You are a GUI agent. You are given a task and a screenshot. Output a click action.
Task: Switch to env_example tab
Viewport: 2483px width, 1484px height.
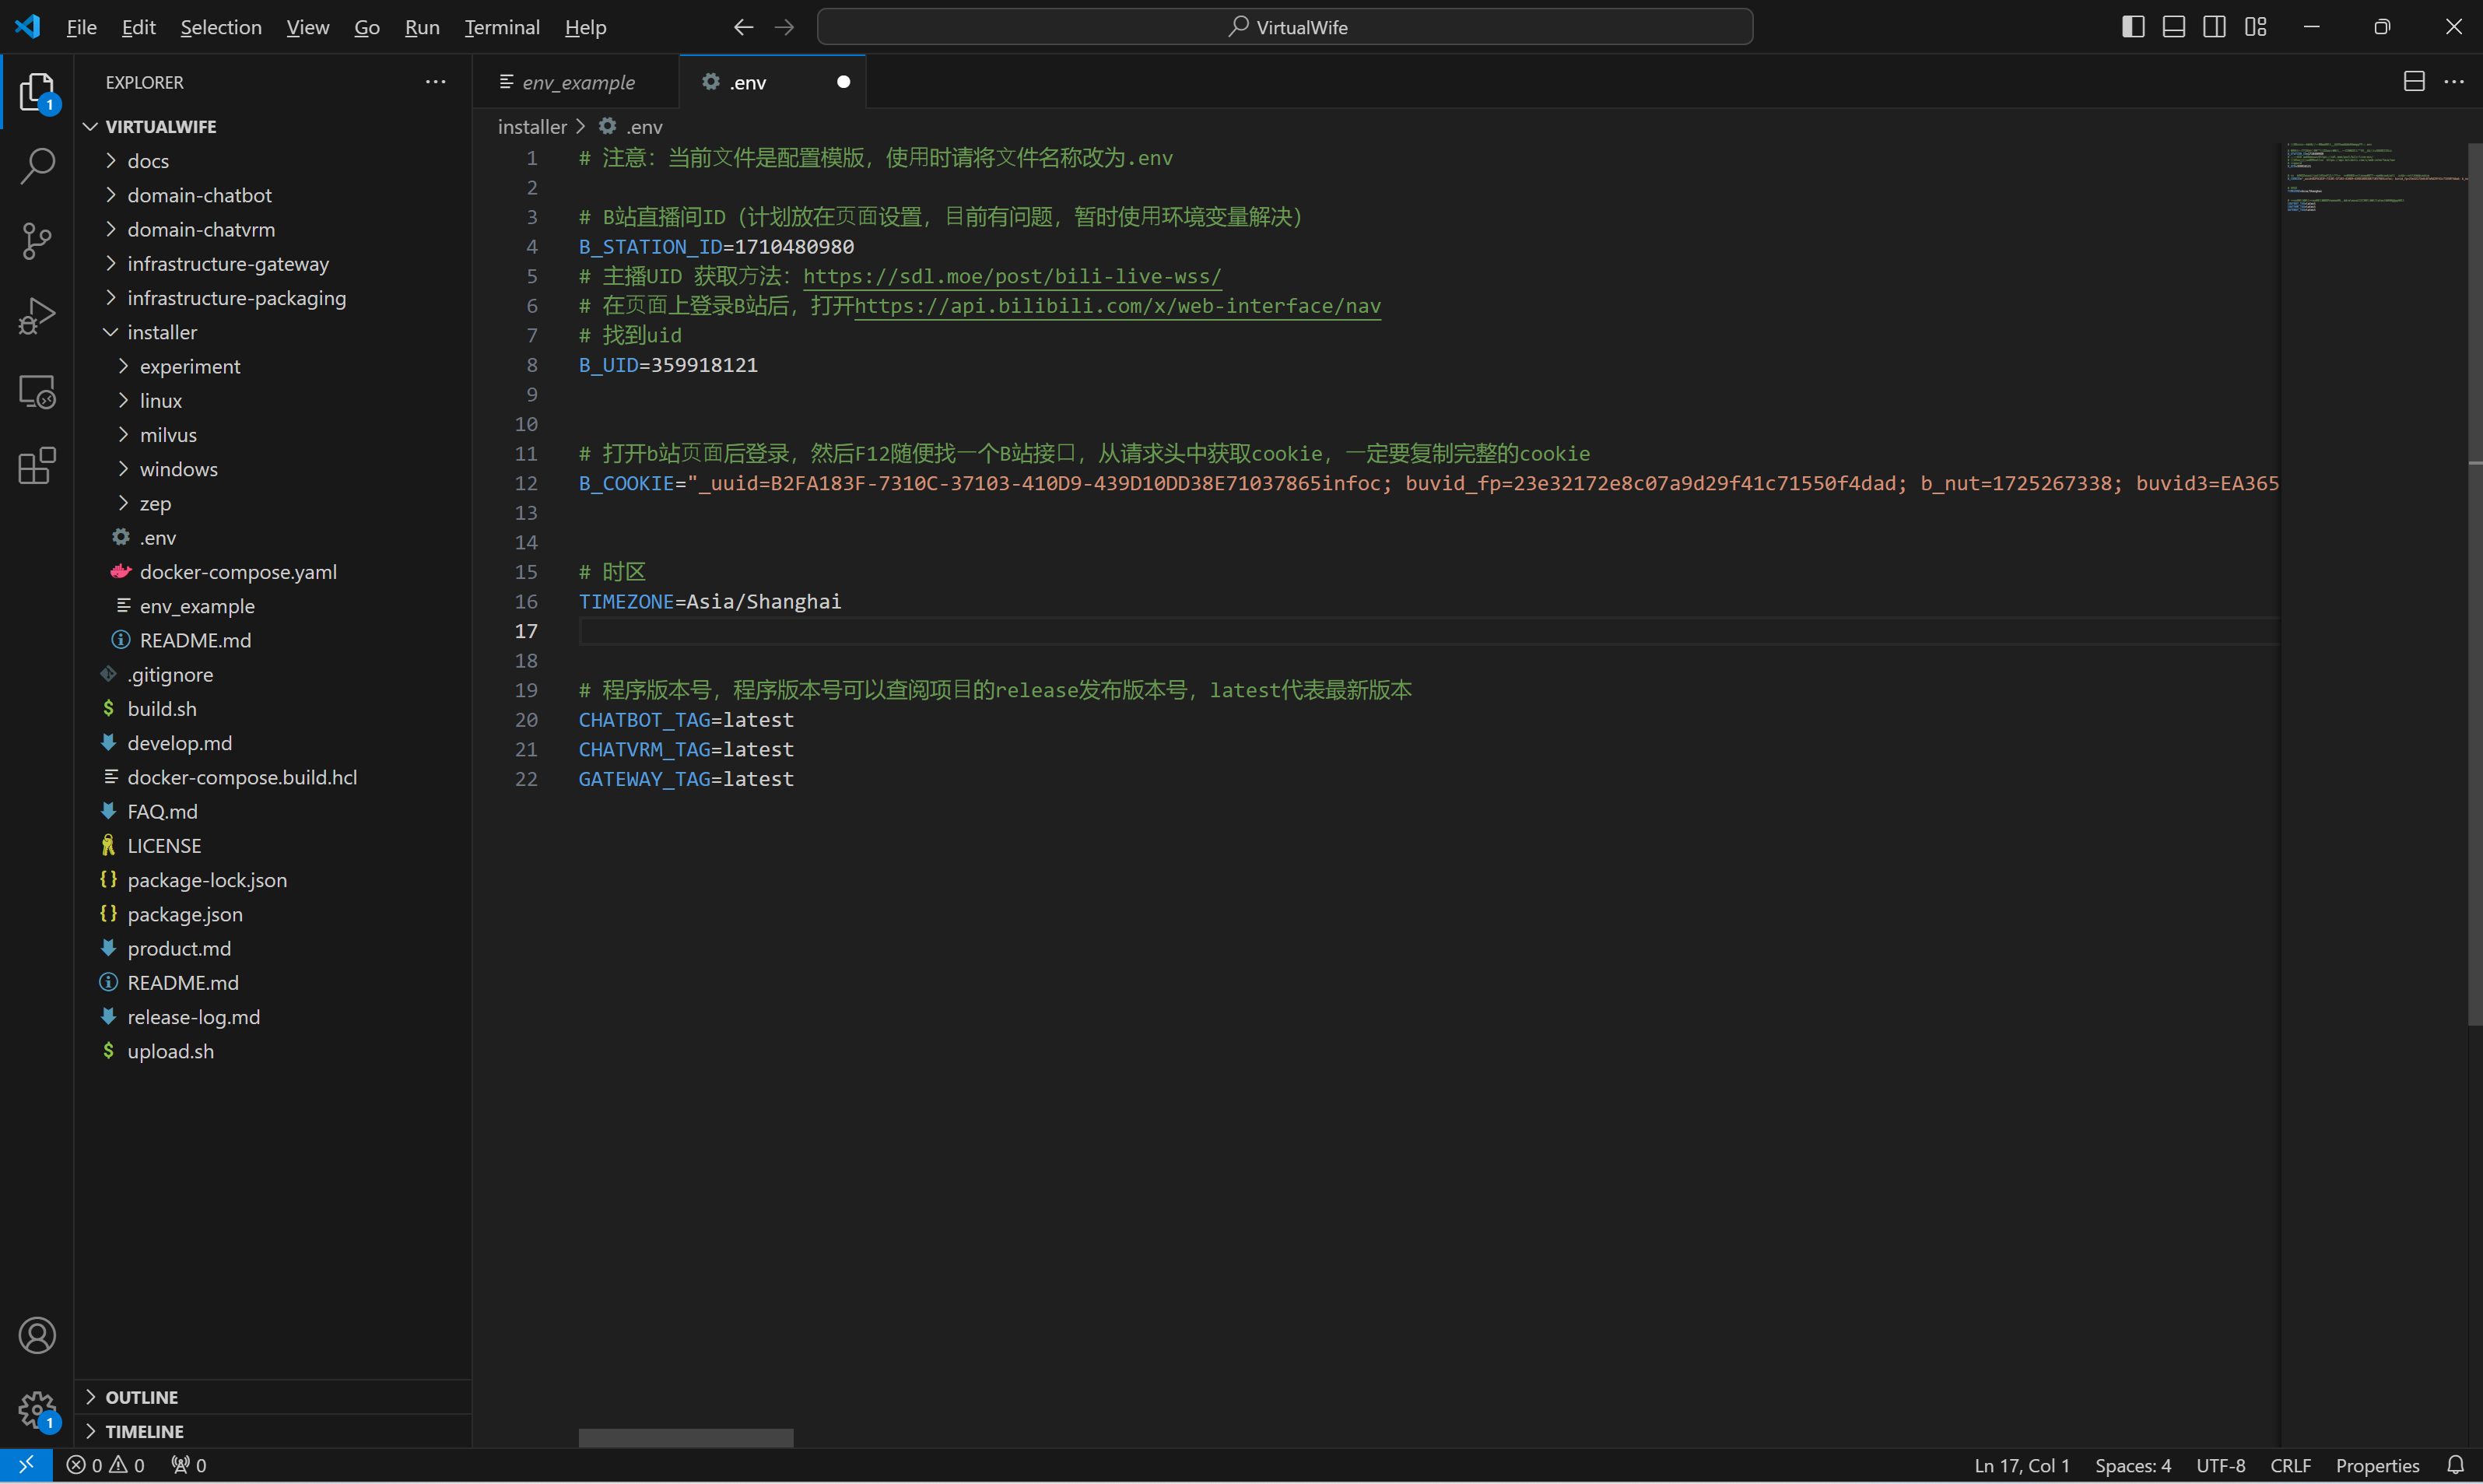[x=577, y=82]
